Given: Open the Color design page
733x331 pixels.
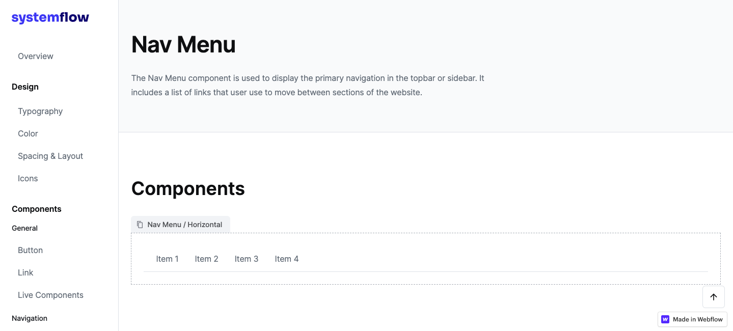Looking at the screenshot, I should 28,133.
